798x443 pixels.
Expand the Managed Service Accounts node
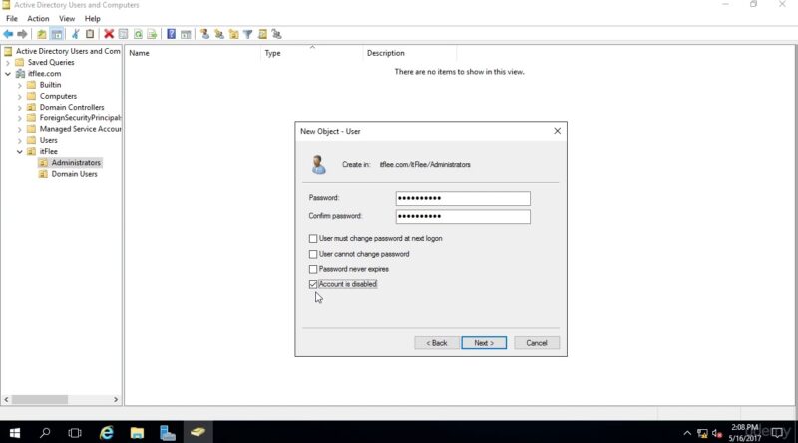19,129
